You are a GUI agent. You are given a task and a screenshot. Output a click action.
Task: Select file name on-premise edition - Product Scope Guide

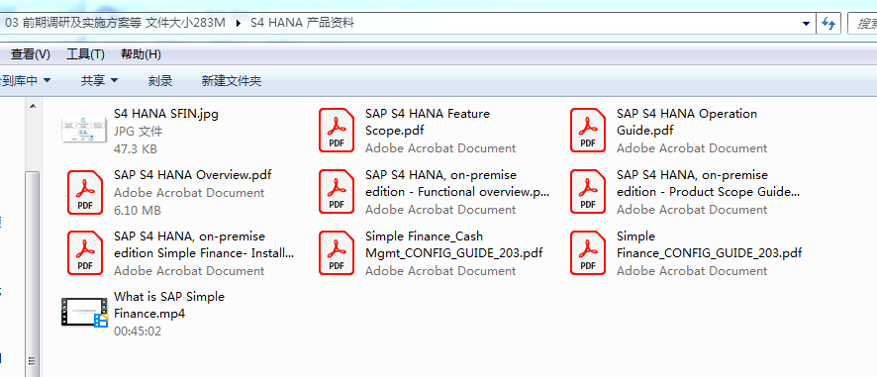point(708,183)
